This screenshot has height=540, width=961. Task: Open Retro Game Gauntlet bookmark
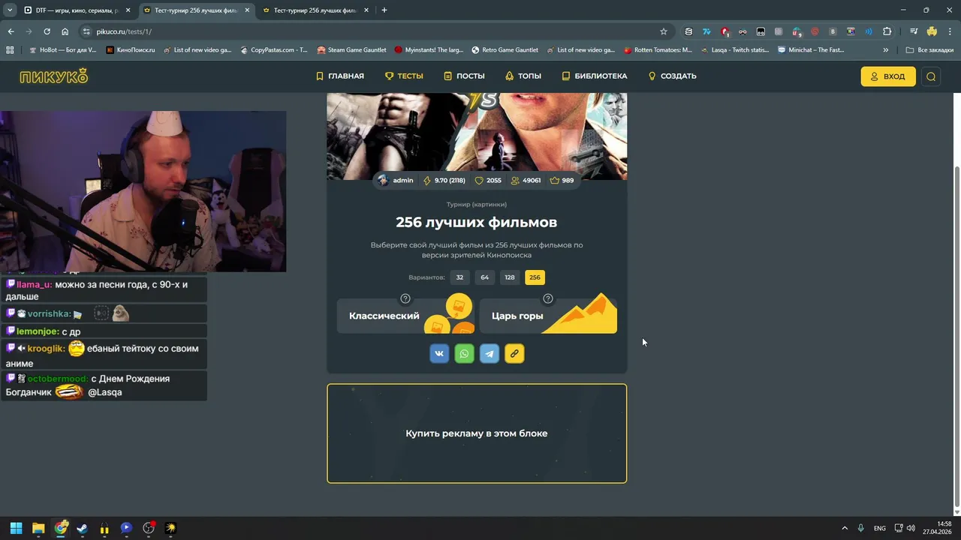505,50
